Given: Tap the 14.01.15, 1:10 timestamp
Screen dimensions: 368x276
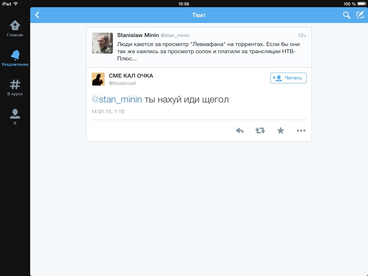Looking at the screenshot, I should pos(108,111).
